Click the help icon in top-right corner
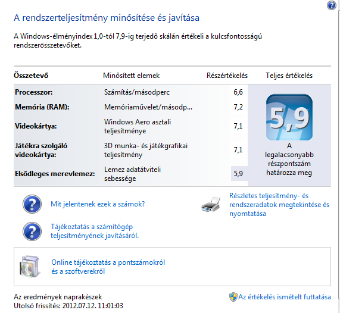The image size is (340, 313). (x=331, y=5)
